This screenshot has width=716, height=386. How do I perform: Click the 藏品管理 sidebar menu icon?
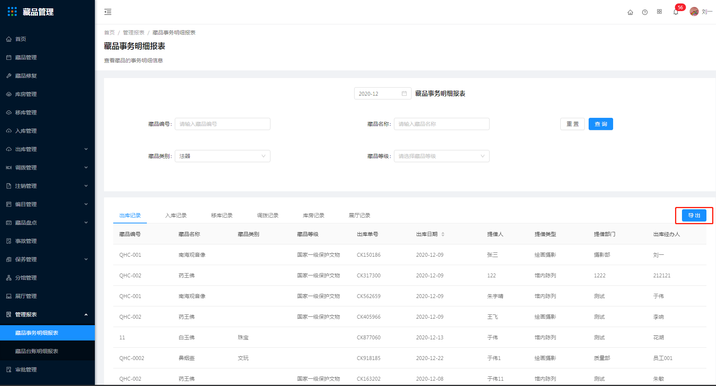pyautogui.click(x=9, y=57)
